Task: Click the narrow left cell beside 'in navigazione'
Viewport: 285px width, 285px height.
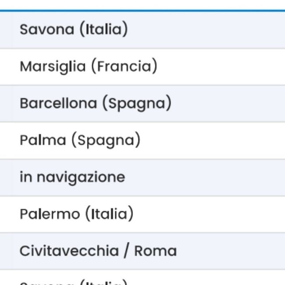Action: tap(6, 177)
